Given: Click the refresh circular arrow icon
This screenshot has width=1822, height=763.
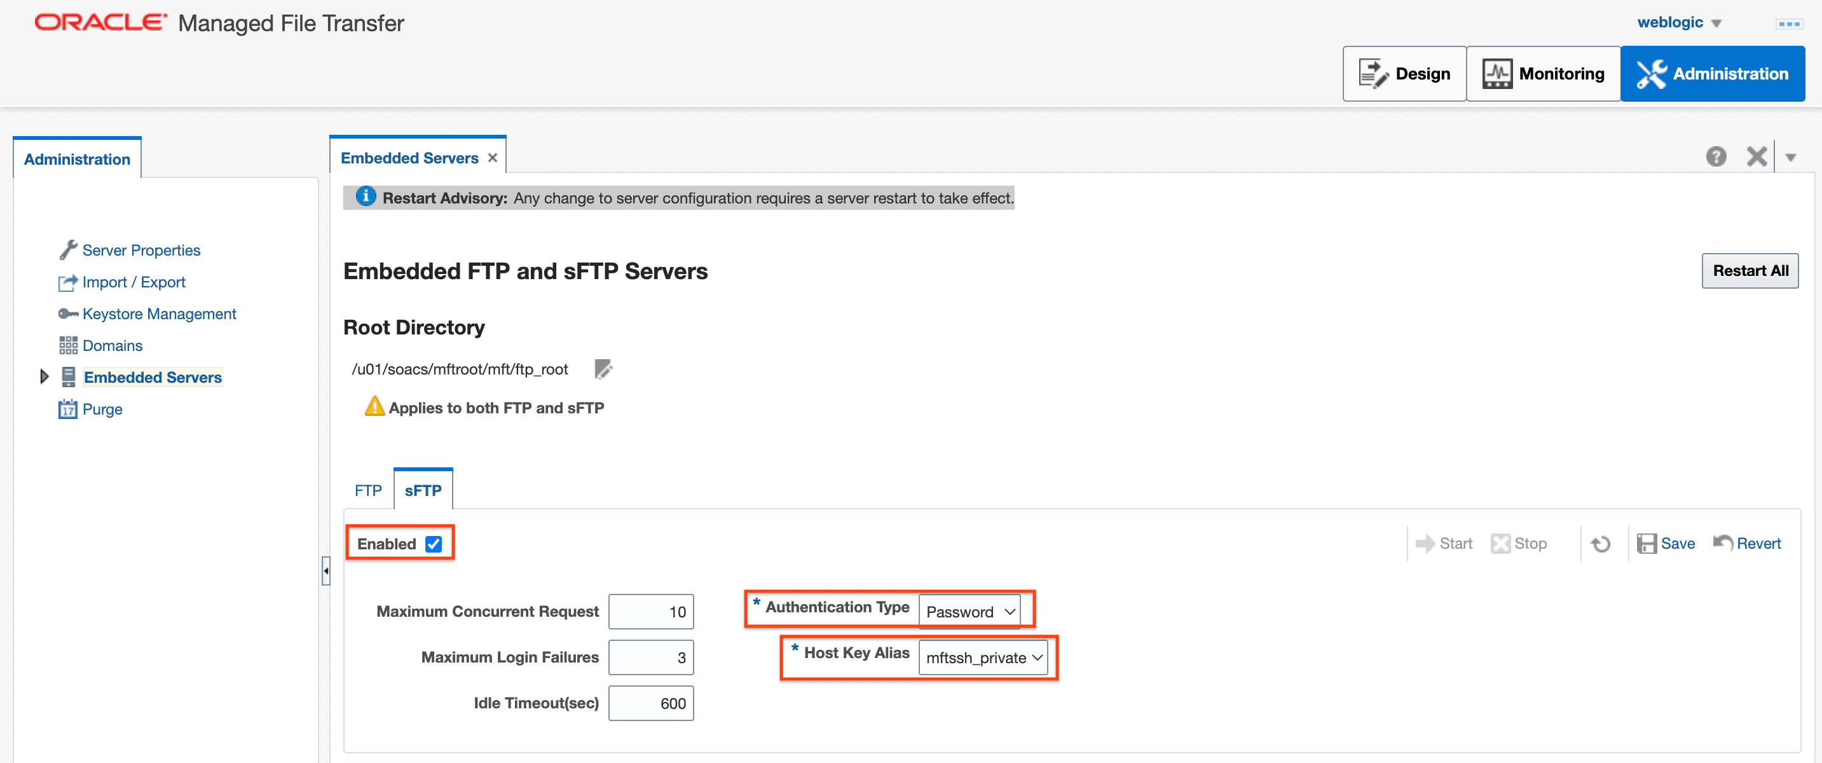Looking at the screenshot, I should point(1601,543).
